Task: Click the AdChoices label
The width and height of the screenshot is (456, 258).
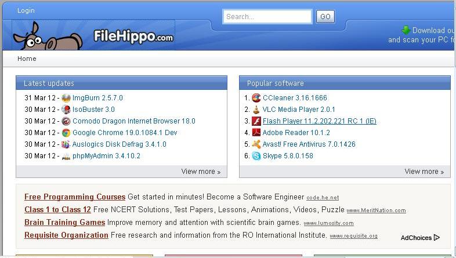Action: click(416, 238)
